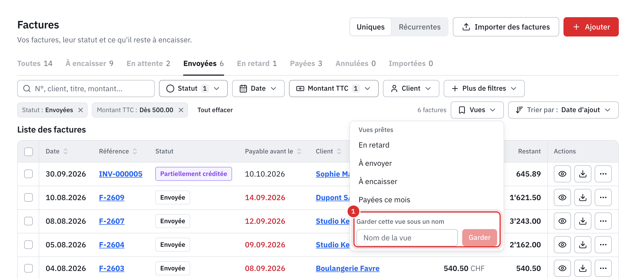Open the Montant TTC filter dropdown
The width and height of the screenshot is (636, 279).
(x=334, y=89)
